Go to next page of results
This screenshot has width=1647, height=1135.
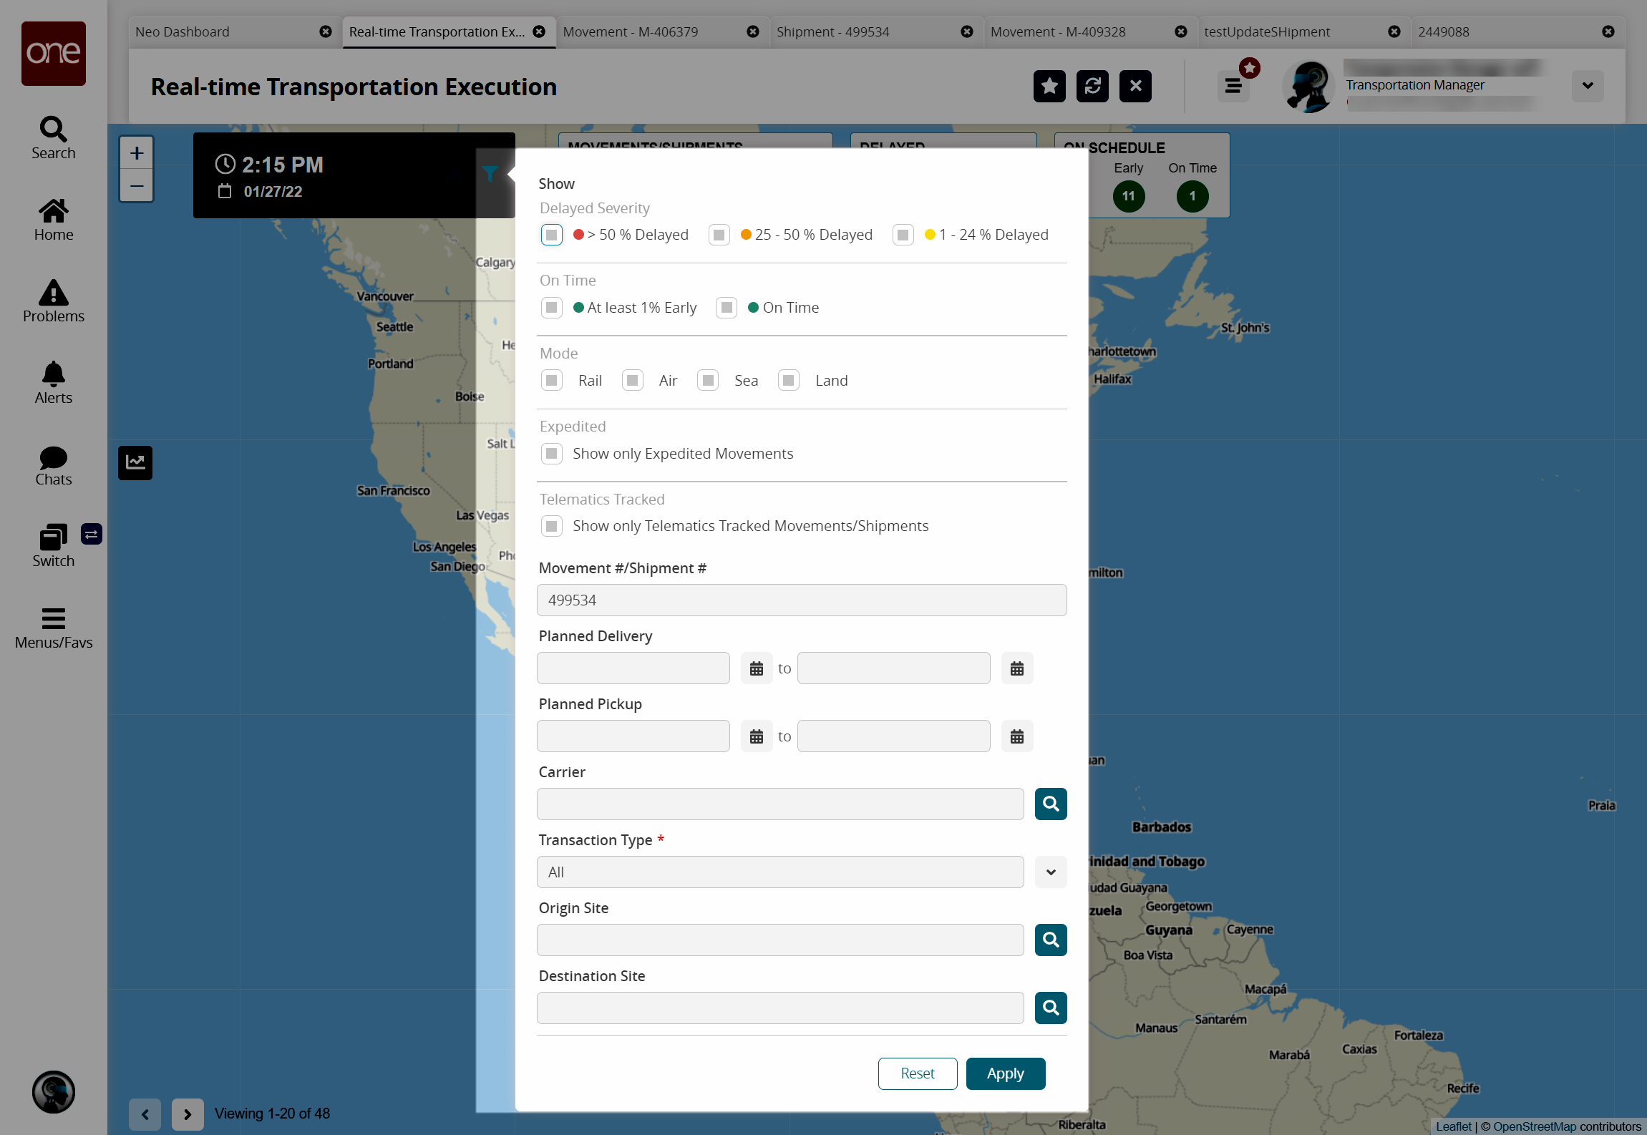188,1114
